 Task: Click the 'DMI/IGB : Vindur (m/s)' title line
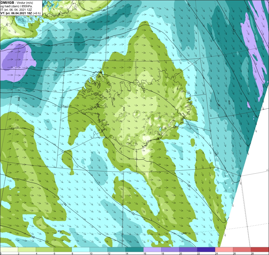(17, 3)
